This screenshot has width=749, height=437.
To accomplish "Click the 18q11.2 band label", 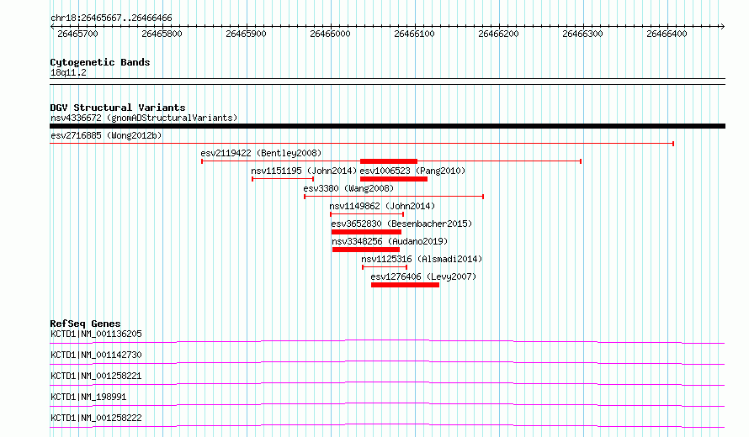I will [x=68, y=72].
